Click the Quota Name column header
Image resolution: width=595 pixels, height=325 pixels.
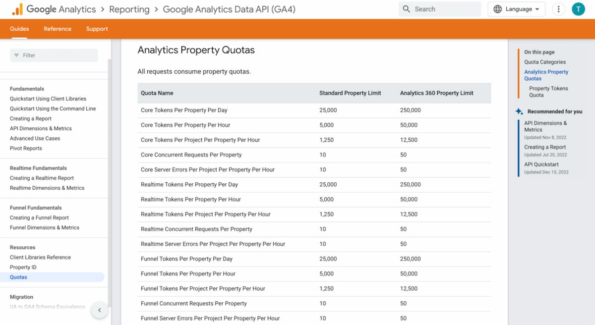tap(157, 93)
